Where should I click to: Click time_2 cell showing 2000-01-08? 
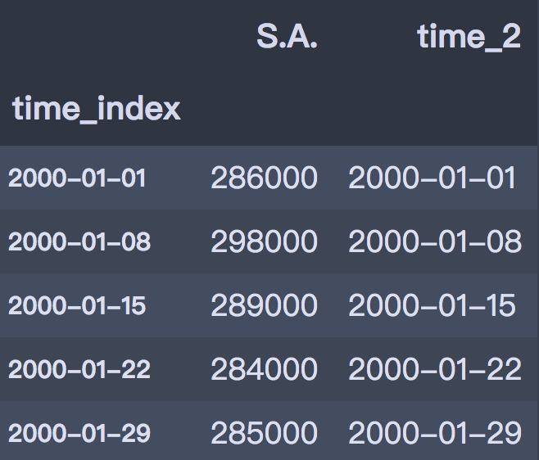(435, 241)
